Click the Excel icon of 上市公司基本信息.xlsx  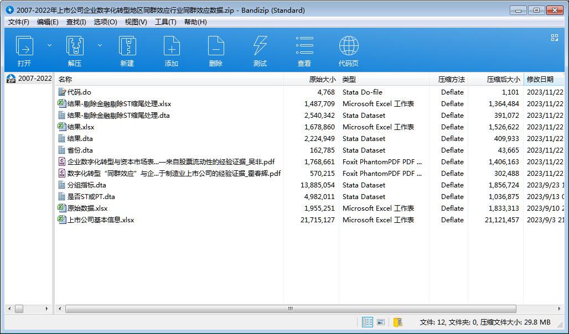(x=62, y=220)
